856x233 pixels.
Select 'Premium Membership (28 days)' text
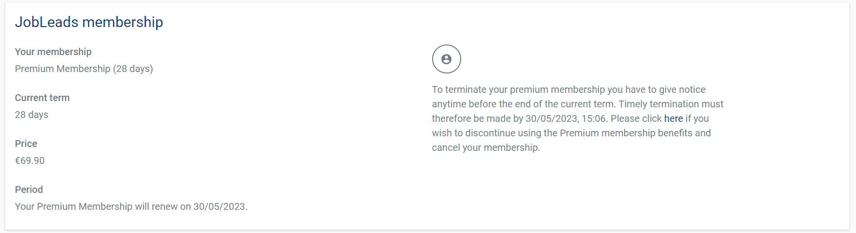(84, 69)
